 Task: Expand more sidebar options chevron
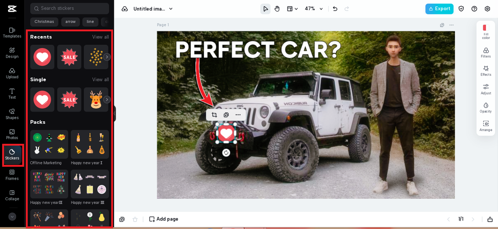[x=12, y=217]
